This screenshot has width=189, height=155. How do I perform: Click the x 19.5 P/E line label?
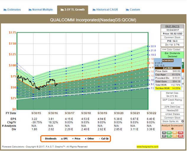coord(152,55)
